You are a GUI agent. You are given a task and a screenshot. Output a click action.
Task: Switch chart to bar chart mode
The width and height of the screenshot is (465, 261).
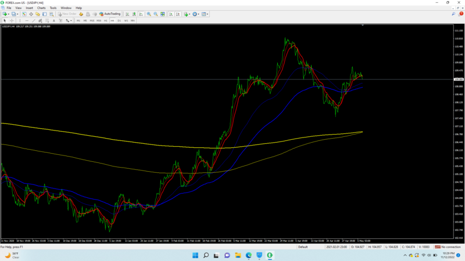pos(127,14)
